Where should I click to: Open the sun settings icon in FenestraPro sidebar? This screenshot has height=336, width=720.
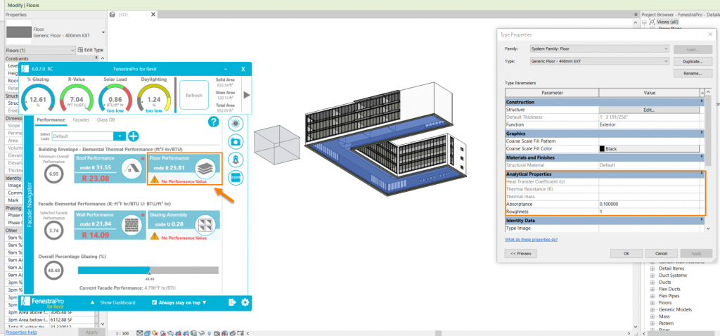click(x=236, y=124)
